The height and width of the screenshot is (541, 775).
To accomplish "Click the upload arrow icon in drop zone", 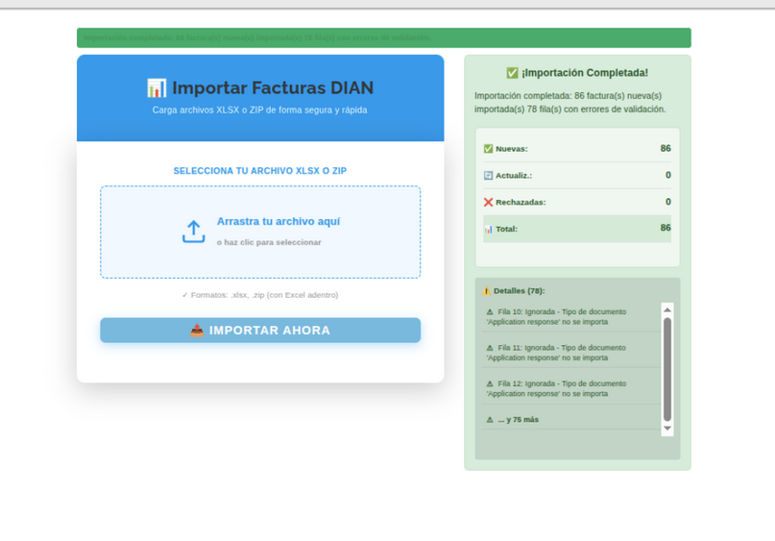I will click(x=193, y=232).
